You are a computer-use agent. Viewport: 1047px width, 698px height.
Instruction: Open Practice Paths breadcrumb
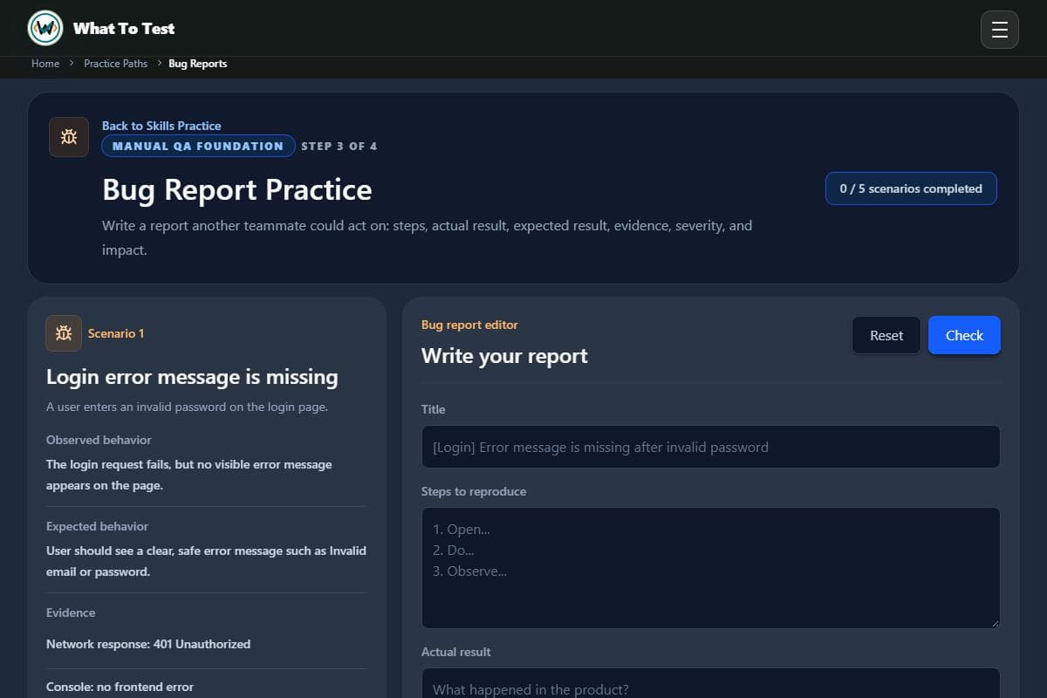coord(115,64)
